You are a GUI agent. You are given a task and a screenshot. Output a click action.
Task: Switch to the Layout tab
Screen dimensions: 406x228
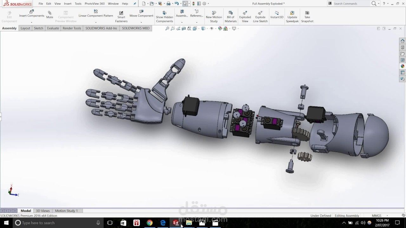point(25,28)
